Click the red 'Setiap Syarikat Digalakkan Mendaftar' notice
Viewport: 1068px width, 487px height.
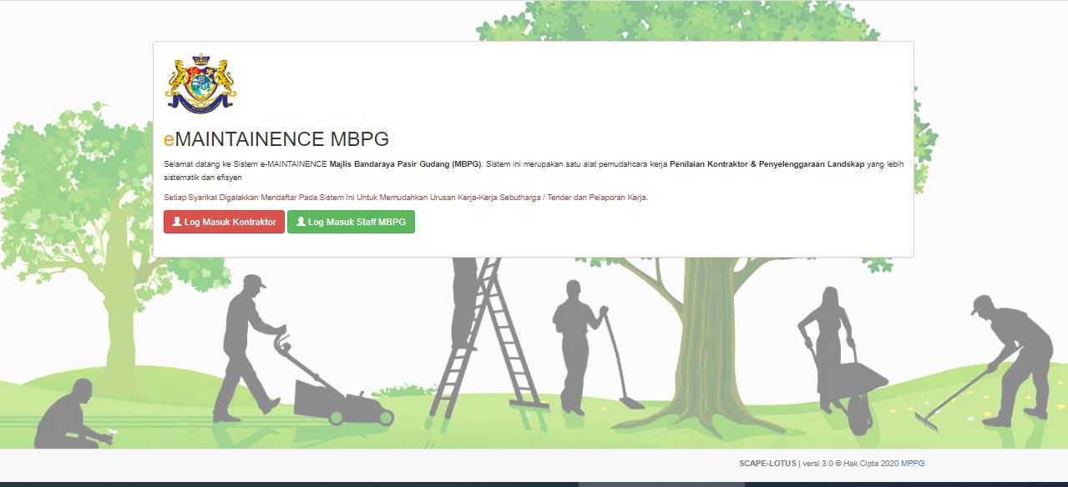tap(406, 198)
